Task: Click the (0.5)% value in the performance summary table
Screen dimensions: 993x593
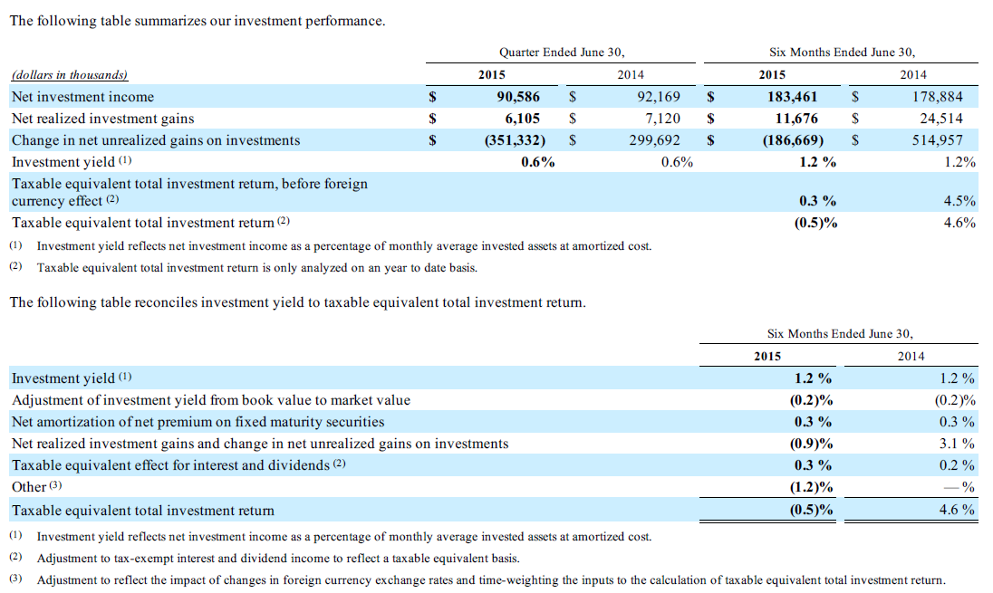Action: (815, 223)
